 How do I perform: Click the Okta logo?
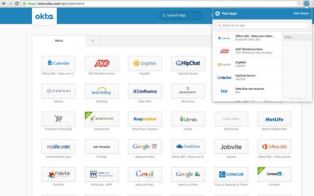pos(44,16)
